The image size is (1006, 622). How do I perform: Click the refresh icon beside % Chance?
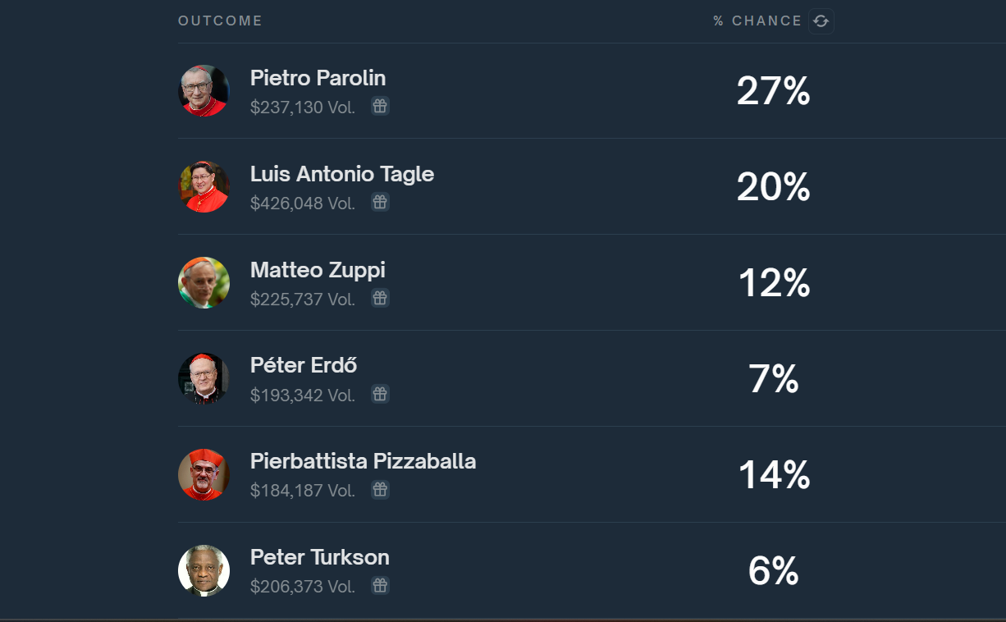(x=821, y=21)
